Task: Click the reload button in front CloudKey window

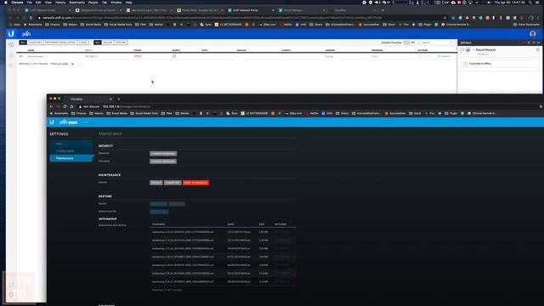Action: coord(65,106)
